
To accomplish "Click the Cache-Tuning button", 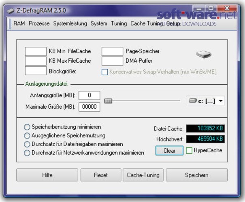I will click(x=143, y=175).
